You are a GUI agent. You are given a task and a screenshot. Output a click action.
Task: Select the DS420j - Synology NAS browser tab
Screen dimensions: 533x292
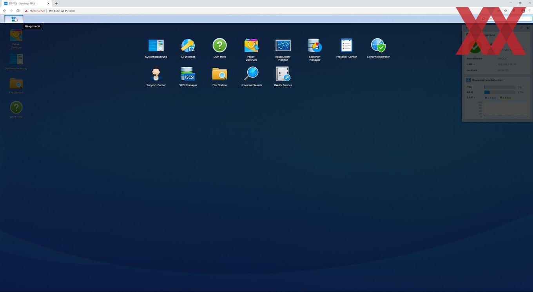[x=26, y=4]
